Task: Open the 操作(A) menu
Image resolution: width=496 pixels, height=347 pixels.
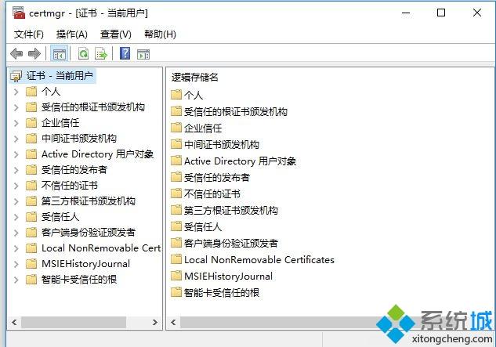Action: [72, 34]
